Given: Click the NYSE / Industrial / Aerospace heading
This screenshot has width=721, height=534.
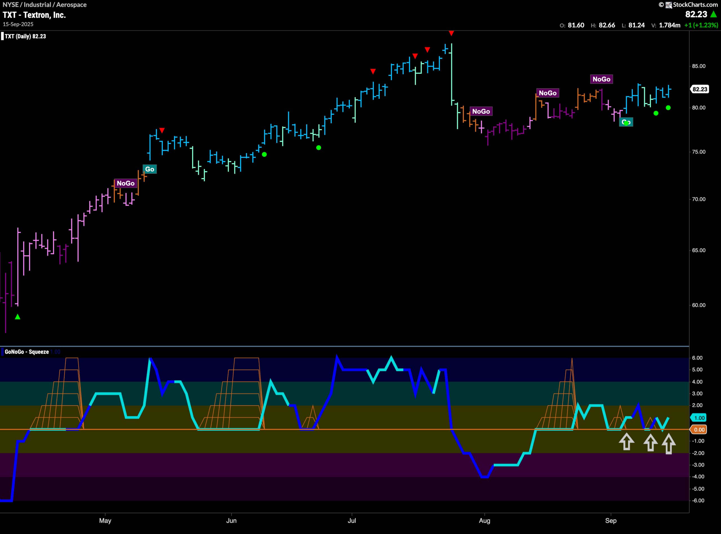Looking at the screenshot, I should (45, 5).
